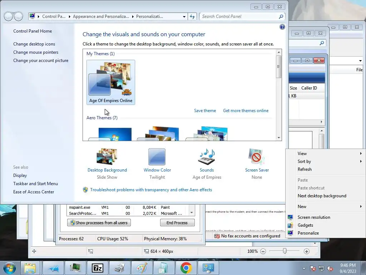
Task: Open Change mouse pointers link
Action: [x=36, y=52]
